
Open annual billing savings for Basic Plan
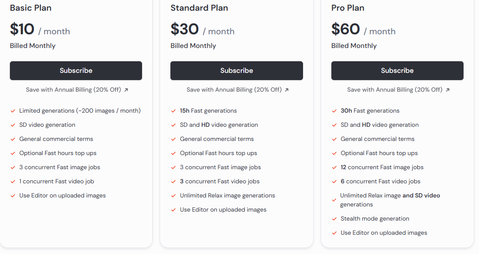[x=76, y=90]
